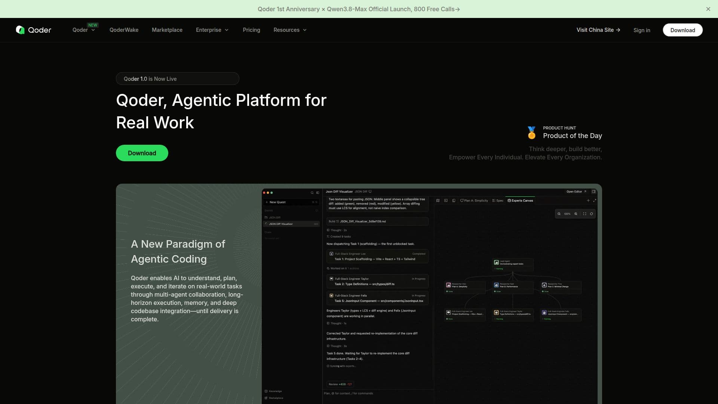
Task: Zoom out on the Experts Canvas
Action: coord(559,214)
